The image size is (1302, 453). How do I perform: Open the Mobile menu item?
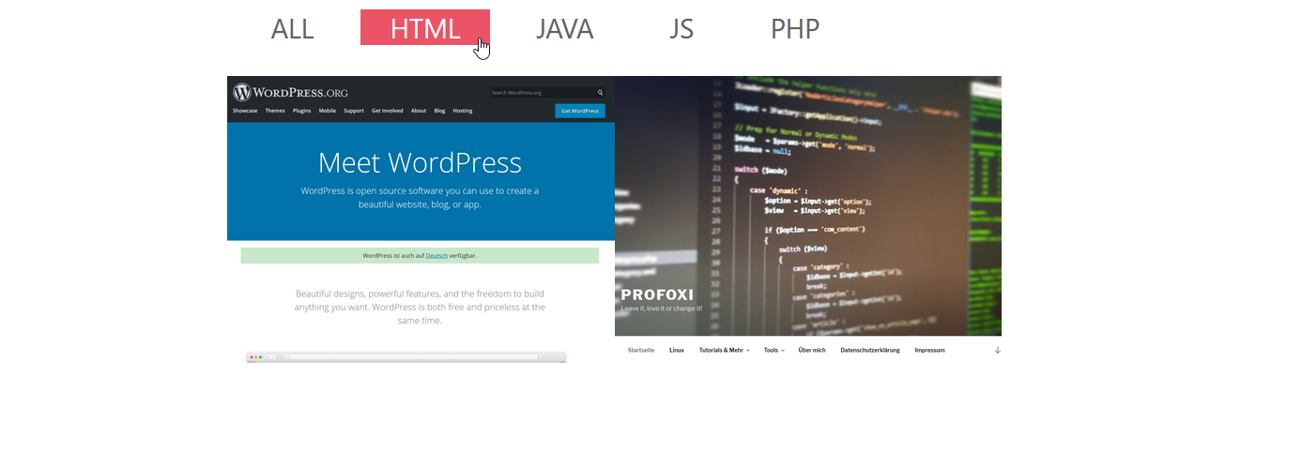click(x=328, y=111)
